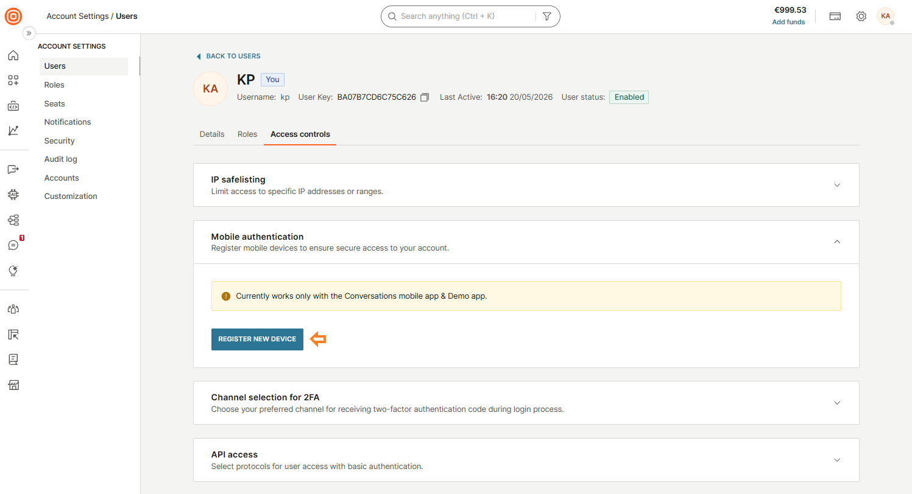Expand the IP safelisting section chevron
Viewport: 912px width, 494px height.
pyautogui.click(x=837, y=185)
